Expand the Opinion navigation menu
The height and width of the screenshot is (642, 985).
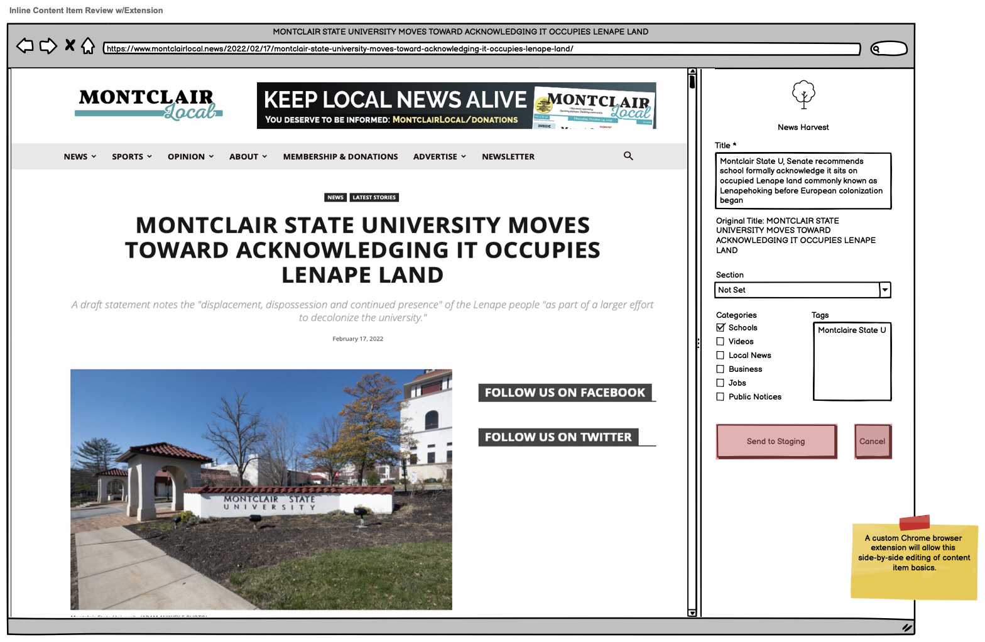click(x=190, y=156)
